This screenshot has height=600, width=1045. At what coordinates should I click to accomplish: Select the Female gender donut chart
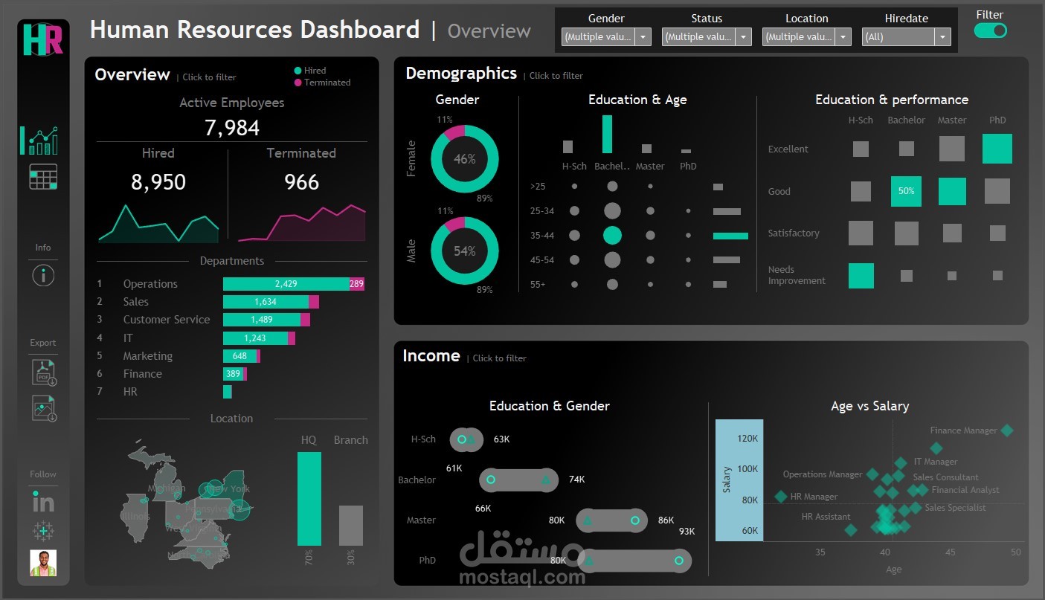tap(465, 159)
